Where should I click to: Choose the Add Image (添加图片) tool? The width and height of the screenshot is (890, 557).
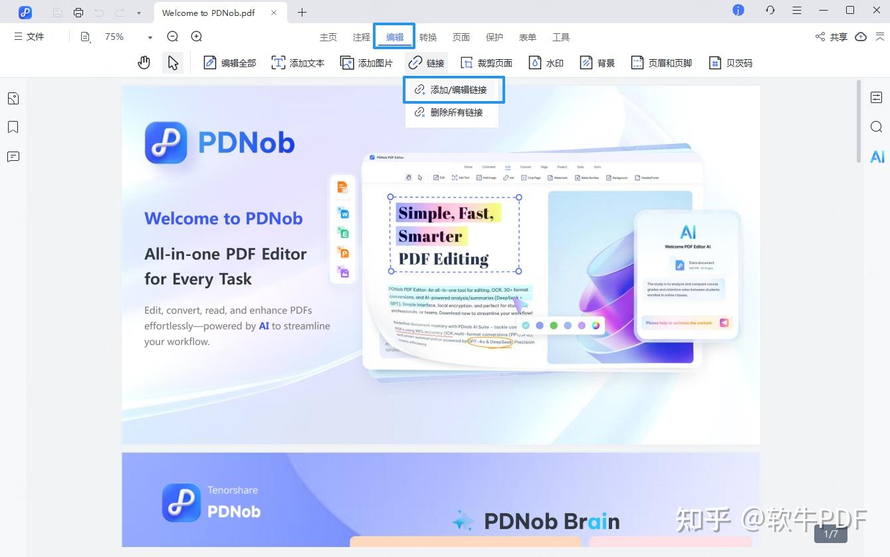pos(366,63)
